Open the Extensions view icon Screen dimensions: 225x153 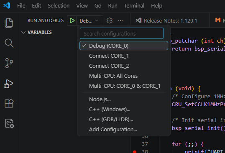tap(9, 103)
